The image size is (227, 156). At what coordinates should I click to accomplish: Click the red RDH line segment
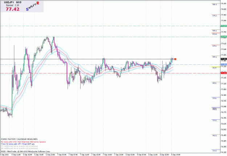pos(216,33)
